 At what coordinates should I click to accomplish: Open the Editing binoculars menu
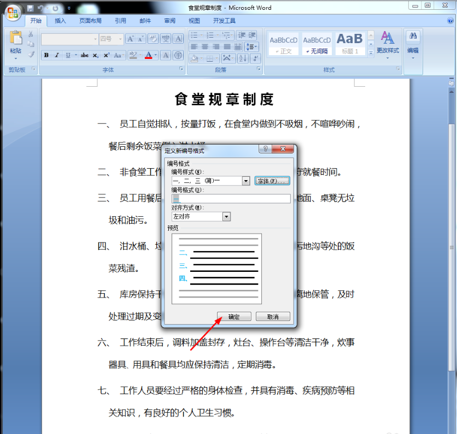tap(413, 44)
